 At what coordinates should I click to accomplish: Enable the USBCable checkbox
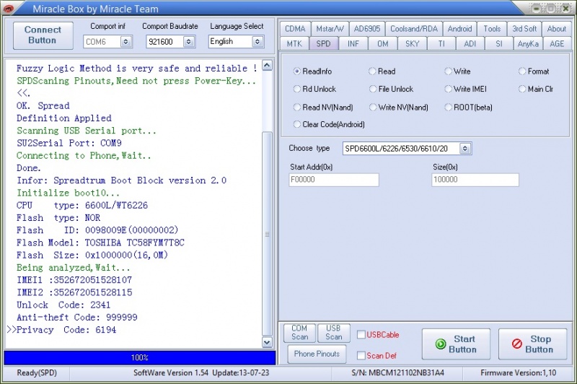(361, 334)
